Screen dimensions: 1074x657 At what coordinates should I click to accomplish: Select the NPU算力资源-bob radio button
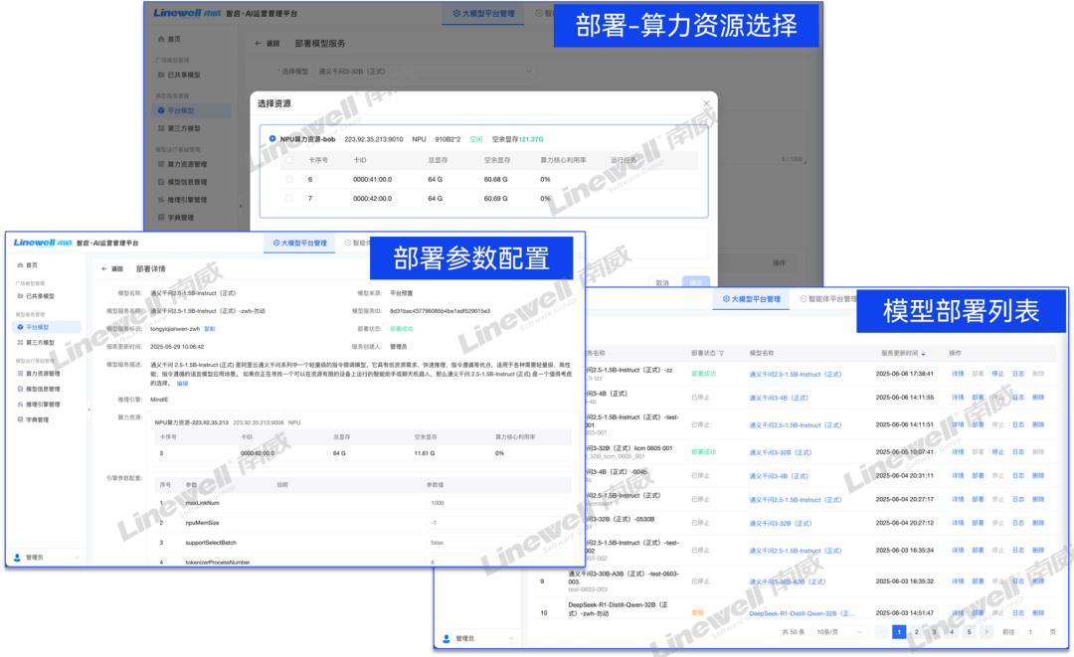[272, 139]
